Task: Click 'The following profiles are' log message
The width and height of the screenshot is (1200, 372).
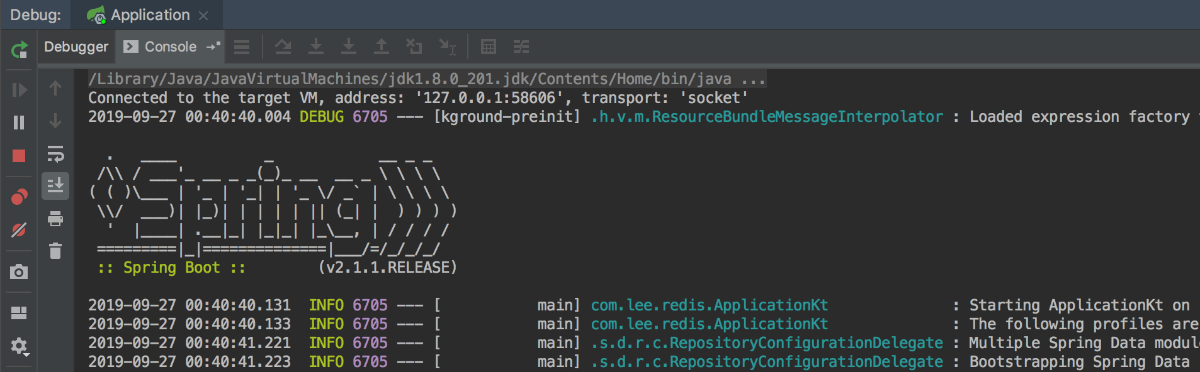Action: point(1084,324)
